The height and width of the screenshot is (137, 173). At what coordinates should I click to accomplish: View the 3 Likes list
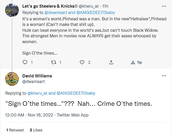point(36,130)
